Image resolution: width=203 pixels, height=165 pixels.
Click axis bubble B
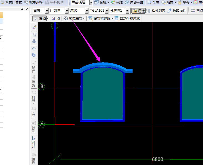pos(41,86)
